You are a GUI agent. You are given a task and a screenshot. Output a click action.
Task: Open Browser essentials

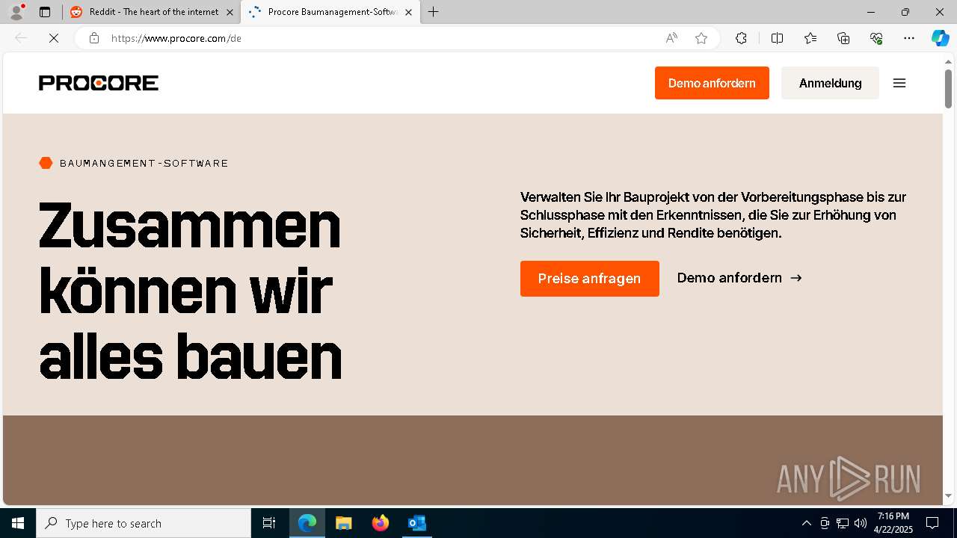coord(876,38)
